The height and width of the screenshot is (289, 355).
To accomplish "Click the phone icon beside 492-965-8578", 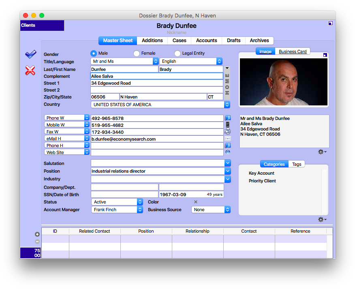I will pos(227,118).
